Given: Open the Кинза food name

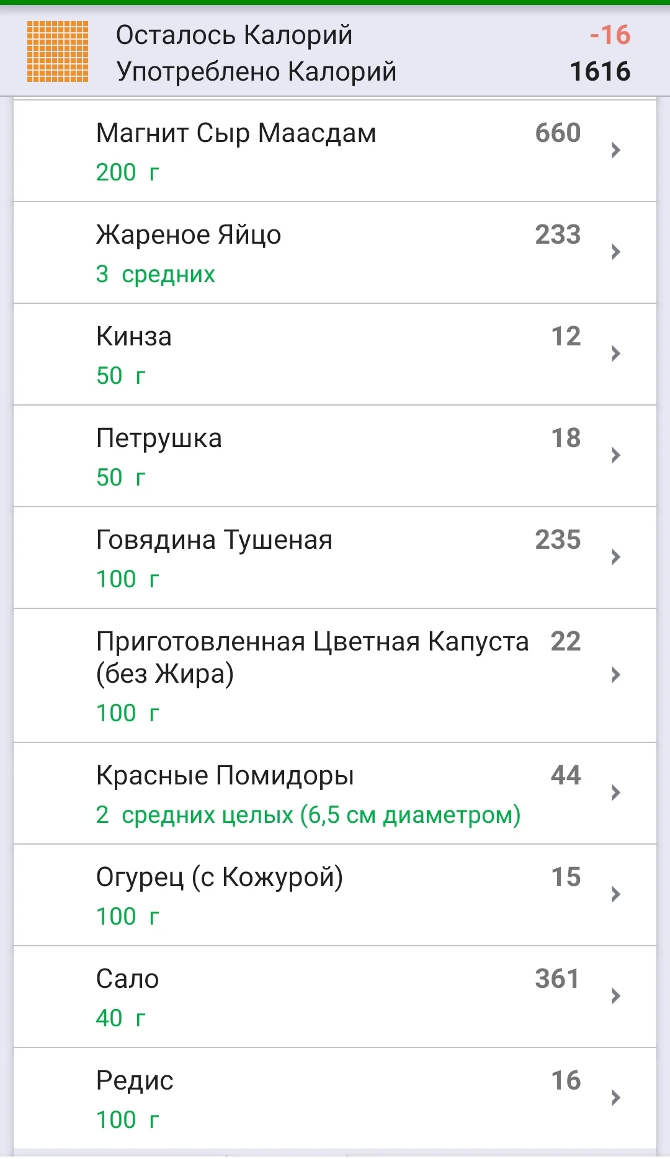Looking at the screenshot, I should pos(134,337).
